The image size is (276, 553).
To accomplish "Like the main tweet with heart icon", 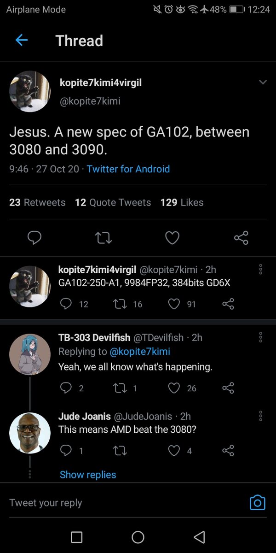I will pos(172,238).
